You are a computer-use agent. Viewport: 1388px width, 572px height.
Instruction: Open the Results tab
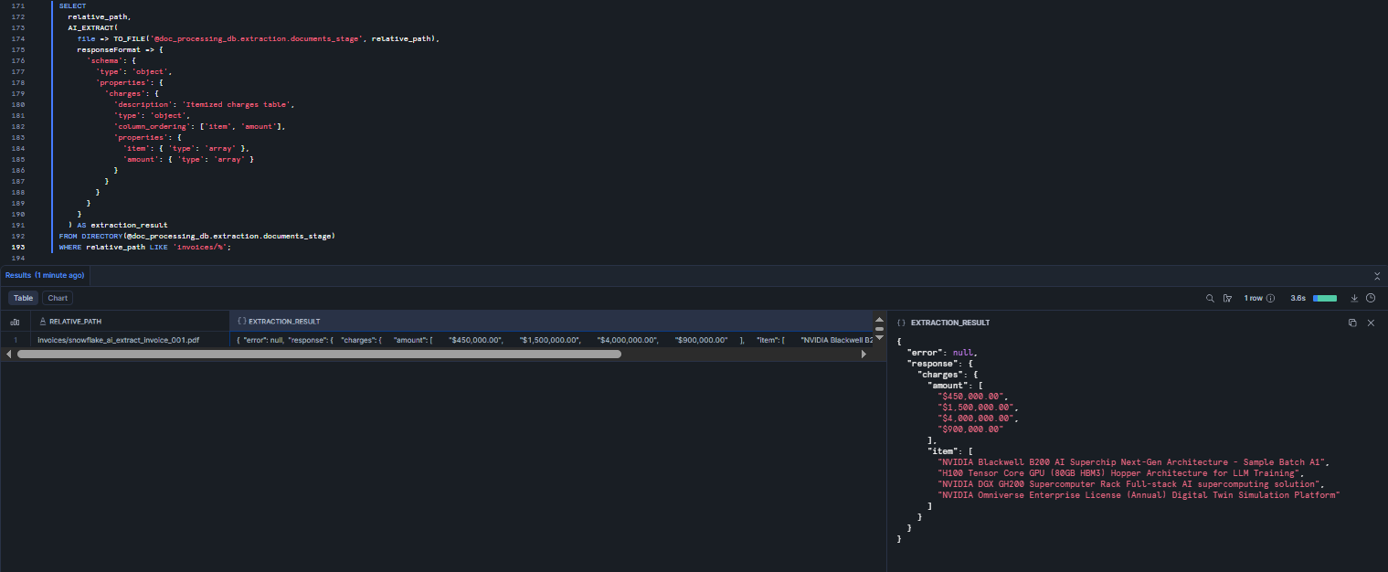[45, 275]
